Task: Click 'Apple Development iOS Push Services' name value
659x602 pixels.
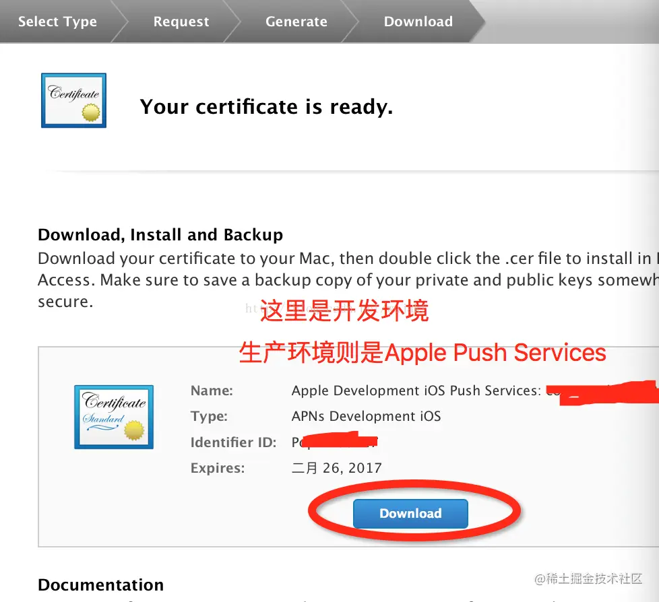Action: 416,391
